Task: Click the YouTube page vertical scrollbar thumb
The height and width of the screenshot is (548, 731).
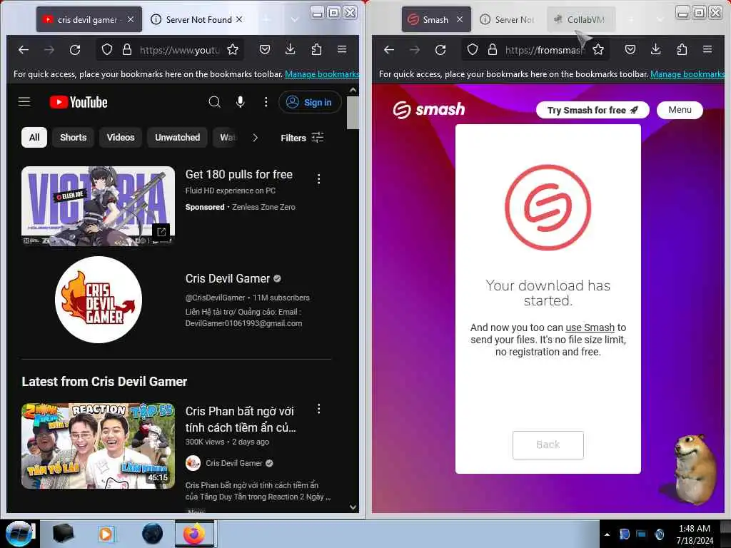Action: (353, 112)
